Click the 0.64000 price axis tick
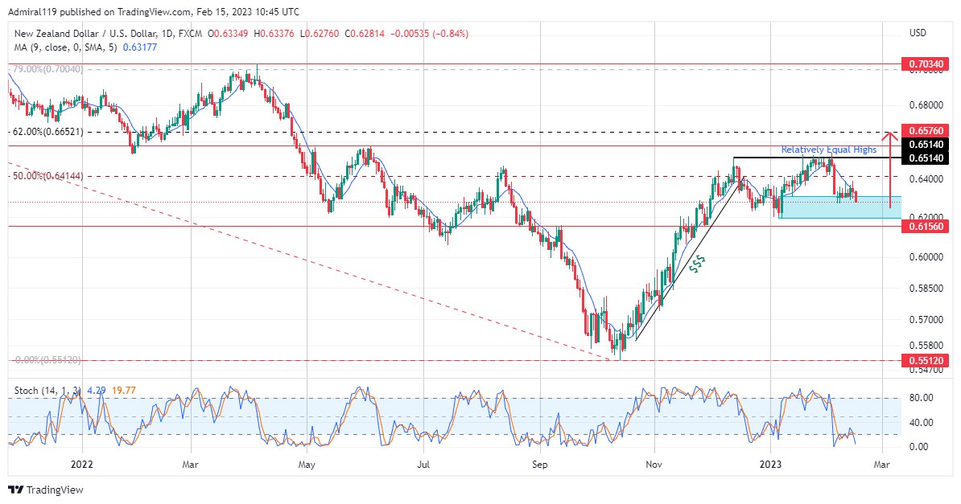The width and height of the screenshot is (961, 504). coord(926,179)
